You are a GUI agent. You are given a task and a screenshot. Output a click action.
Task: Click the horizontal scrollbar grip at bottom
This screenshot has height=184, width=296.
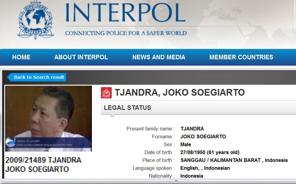pos(176,181)
